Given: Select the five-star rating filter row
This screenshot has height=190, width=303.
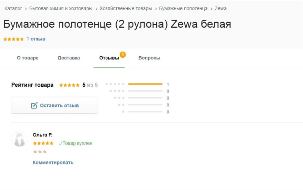Looking at the screenshot, I should (x=137, y=84).
